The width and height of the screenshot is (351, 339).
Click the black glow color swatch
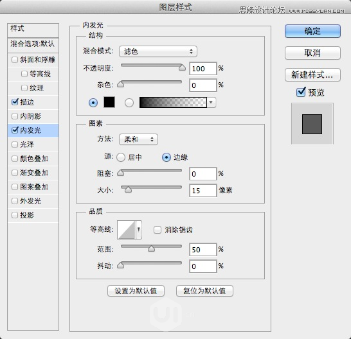(x=109, y=102)
